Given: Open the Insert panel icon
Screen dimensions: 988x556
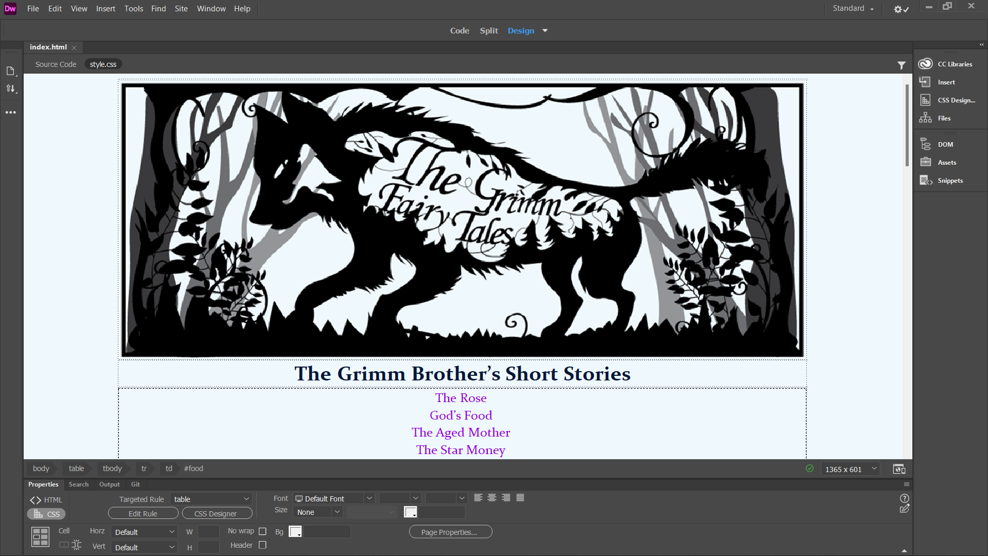Looking at the screenshot, I should 925,82.
